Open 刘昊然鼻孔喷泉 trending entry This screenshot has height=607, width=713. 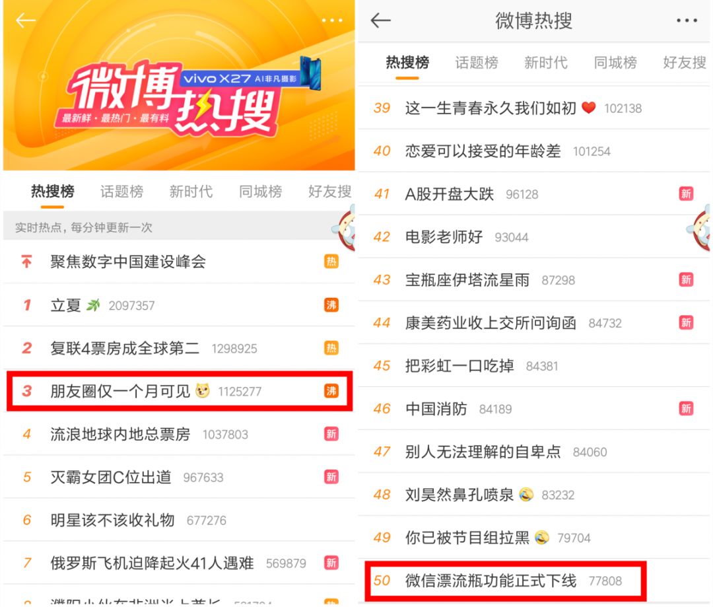[534, 495]
